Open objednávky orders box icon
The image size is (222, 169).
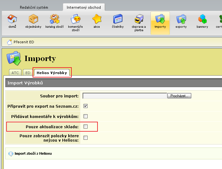tap(33, 19)
